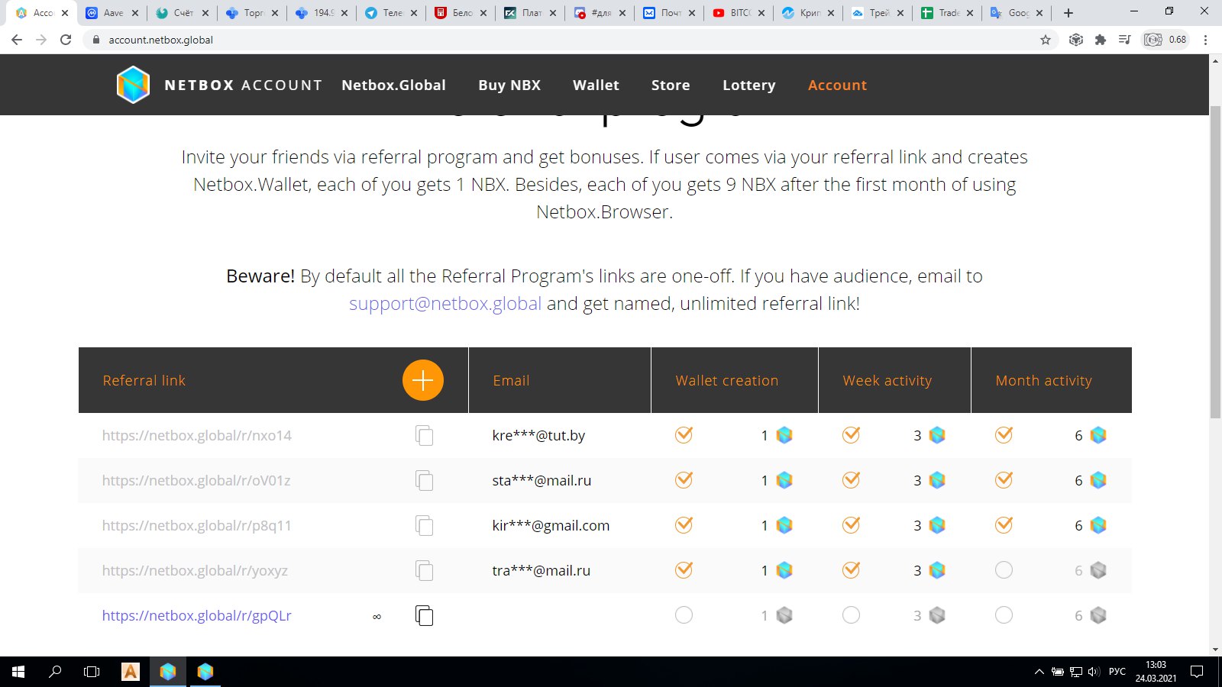Viewport: 1222px width, 687px height.
Task: Show hidden system tray icons chevron
Action: pos(1039,672)
